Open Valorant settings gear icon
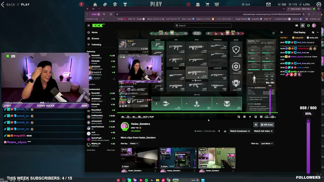 pos(319,4)
